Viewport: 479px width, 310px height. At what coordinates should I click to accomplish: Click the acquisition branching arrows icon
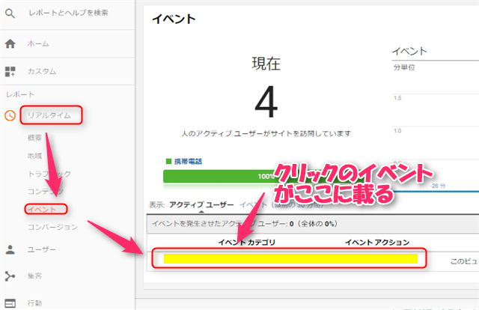coord(10,276)
